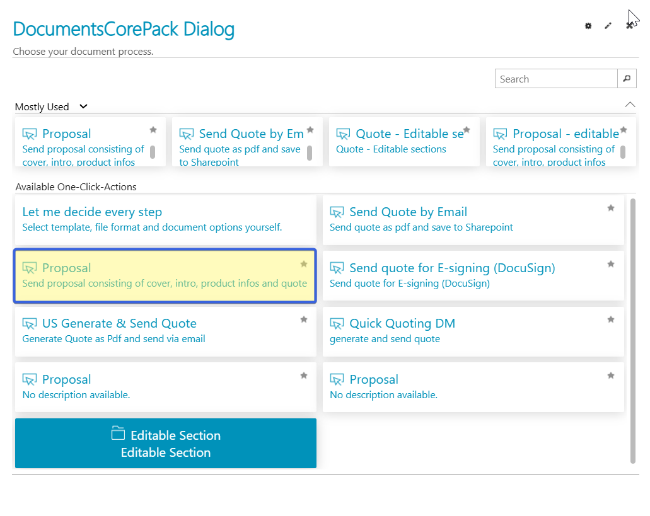Click the magnifier search button
Image resolution: width=650 pixels, height=516 pixels.
coord(626,79)
